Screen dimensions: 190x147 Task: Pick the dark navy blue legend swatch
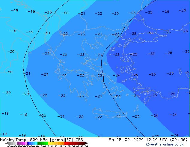(28, 143)
